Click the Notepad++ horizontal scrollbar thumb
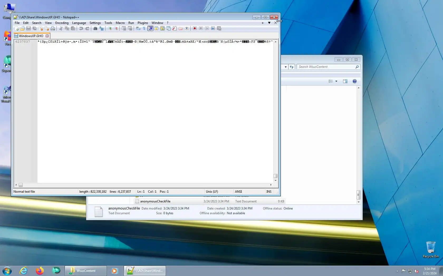Viewport: 443px width, 276px height. point(21,185)
